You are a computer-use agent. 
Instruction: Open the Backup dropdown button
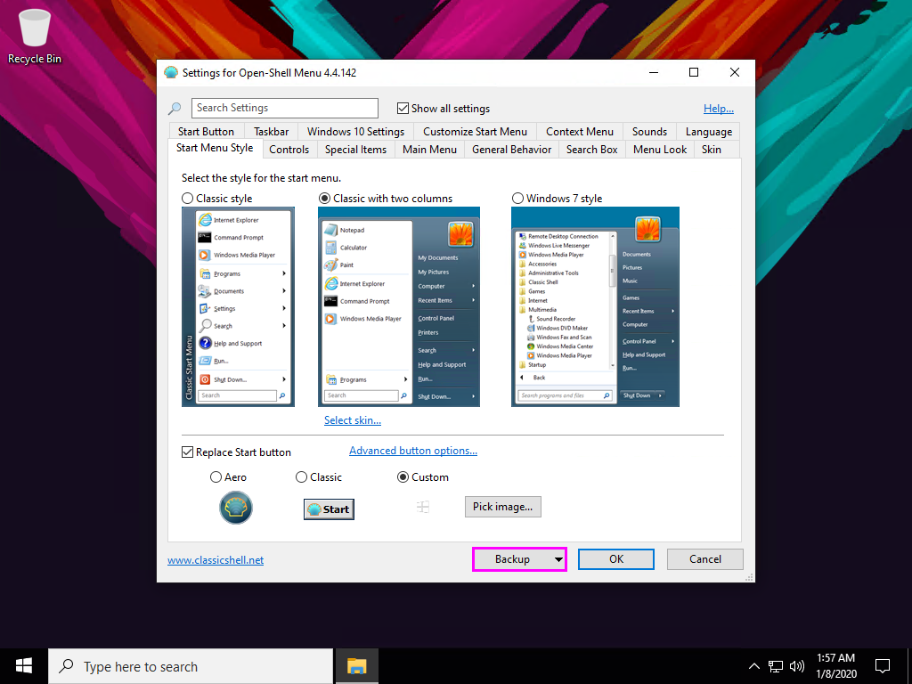tap(519, 559)
